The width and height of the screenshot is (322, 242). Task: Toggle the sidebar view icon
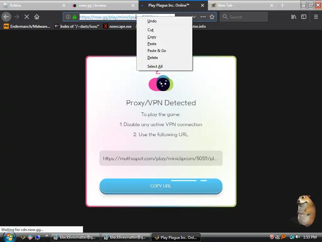tap(304, 17)
